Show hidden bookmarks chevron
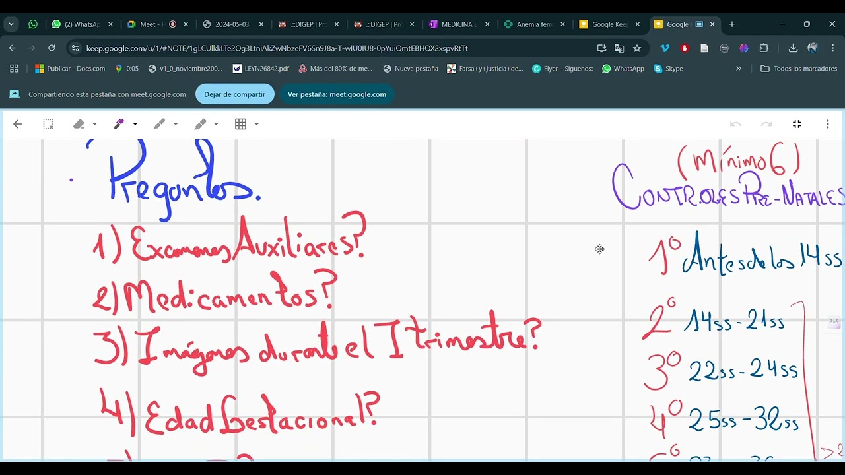The width and height of the screenshot is (845, 475). click(x=739, y=69)
